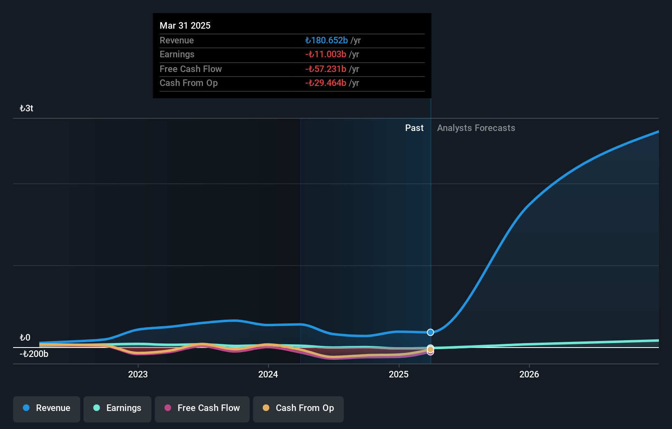Click the 2026 x-axis label
672x429 pixels.
(529, 374)
